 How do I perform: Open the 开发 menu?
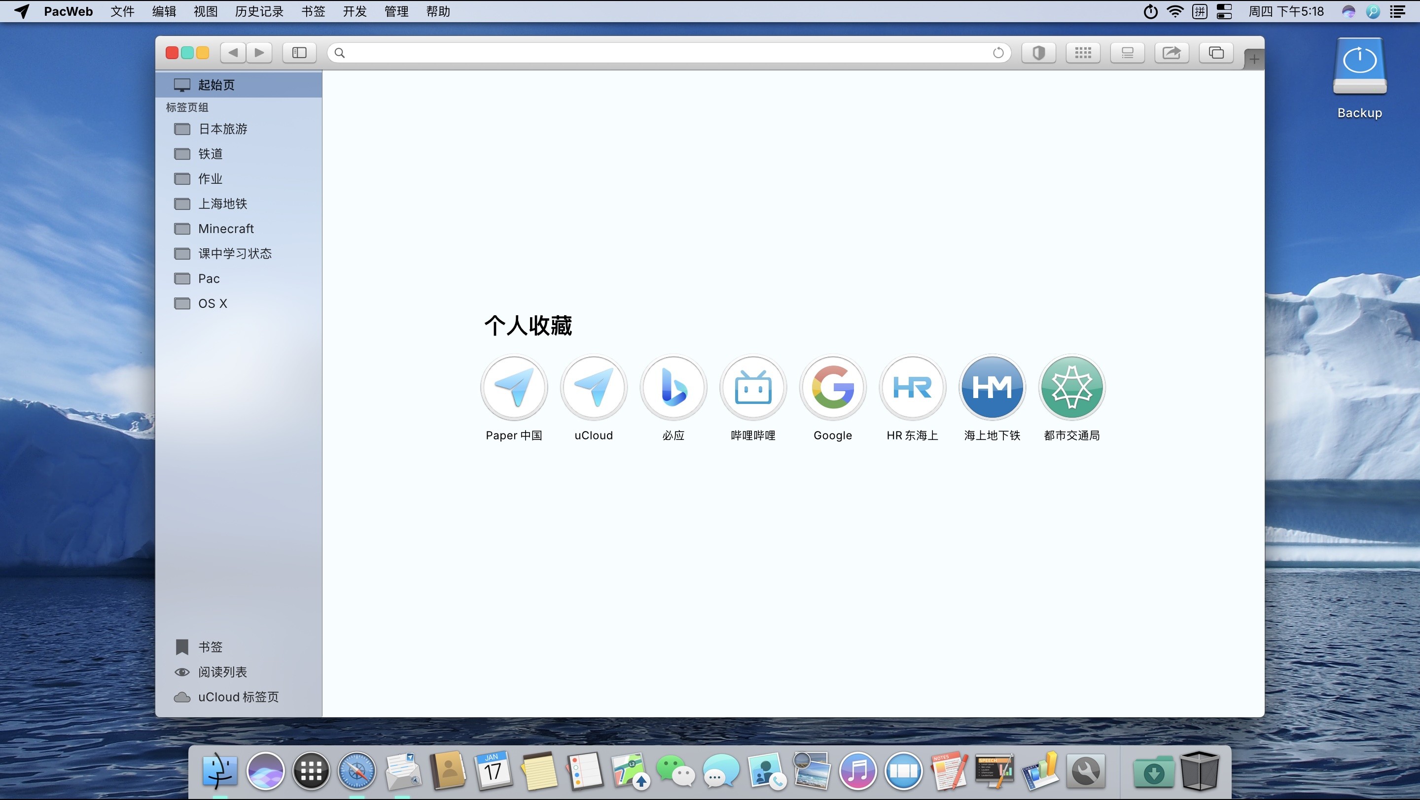coord(355,11)
